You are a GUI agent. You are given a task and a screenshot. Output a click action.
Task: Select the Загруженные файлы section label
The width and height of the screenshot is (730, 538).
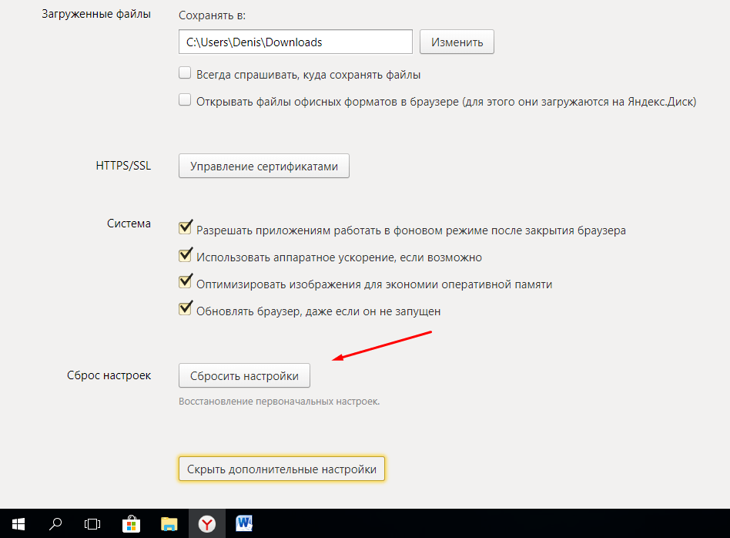coord(96,14)
